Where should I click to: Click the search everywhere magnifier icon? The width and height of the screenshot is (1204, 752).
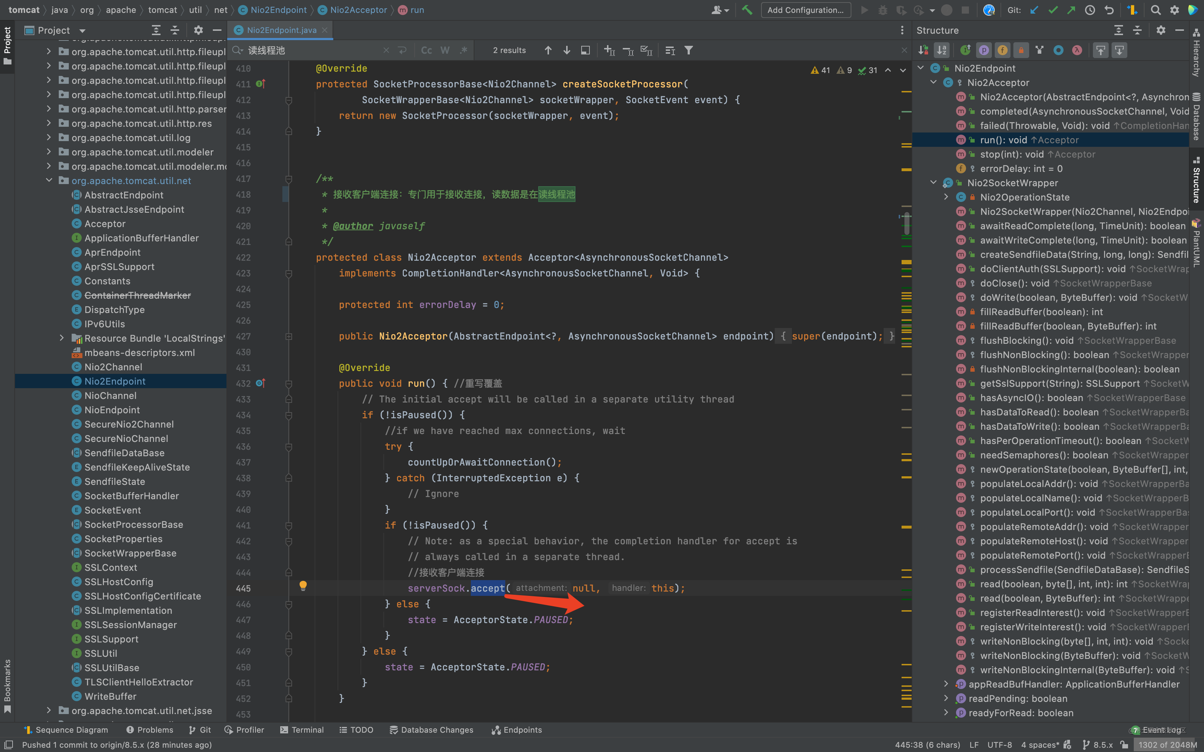[x=1155, y=10]
